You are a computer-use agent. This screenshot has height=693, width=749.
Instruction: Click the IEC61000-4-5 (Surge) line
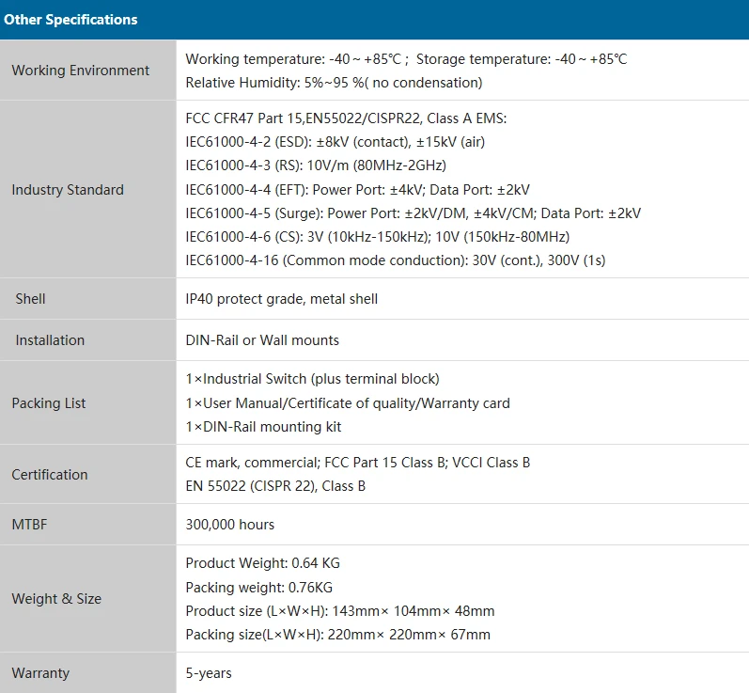pyautogui.click(x=414, y=213)
